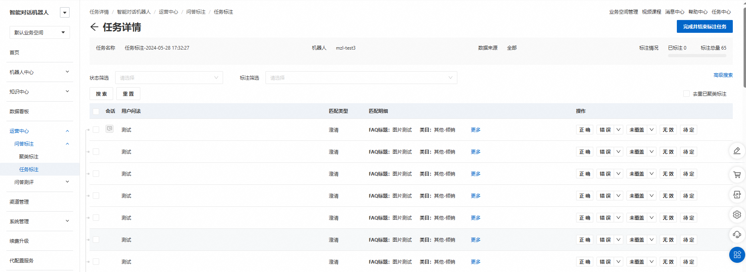Open the 高级搜索 link
Image resolution: width=746 pixels, height=272 pixels.
pyautogui.click(x=723, y=75)
